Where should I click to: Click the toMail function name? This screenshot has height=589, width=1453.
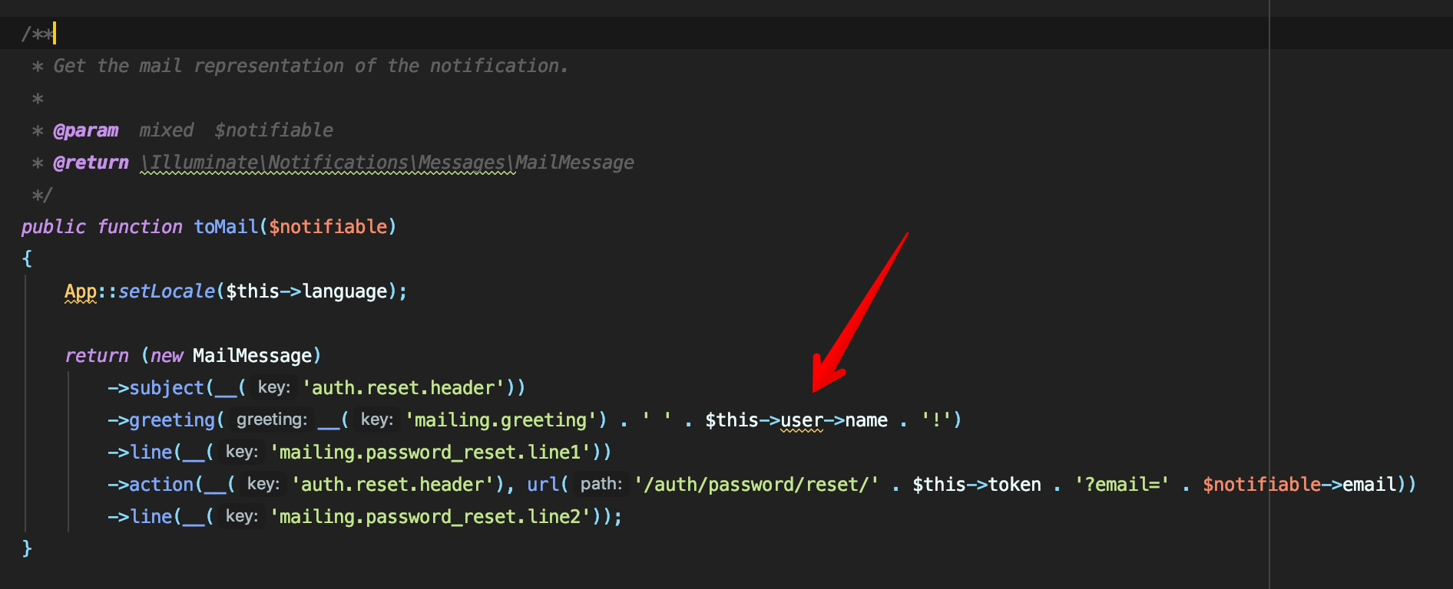226,227
